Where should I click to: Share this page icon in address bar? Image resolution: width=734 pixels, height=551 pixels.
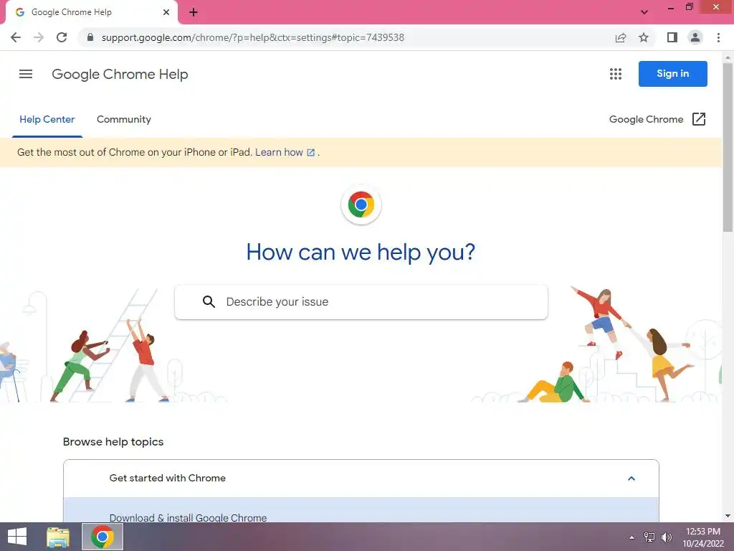[x=621, y=37]
